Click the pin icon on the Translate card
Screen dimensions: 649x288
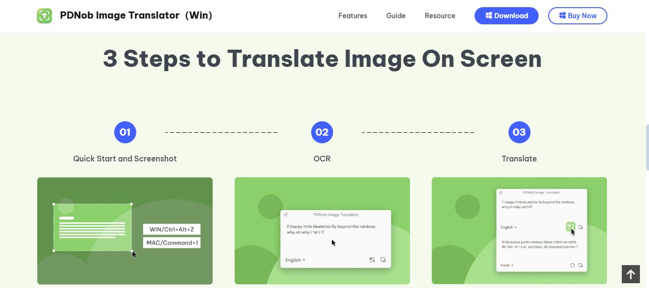500,192
